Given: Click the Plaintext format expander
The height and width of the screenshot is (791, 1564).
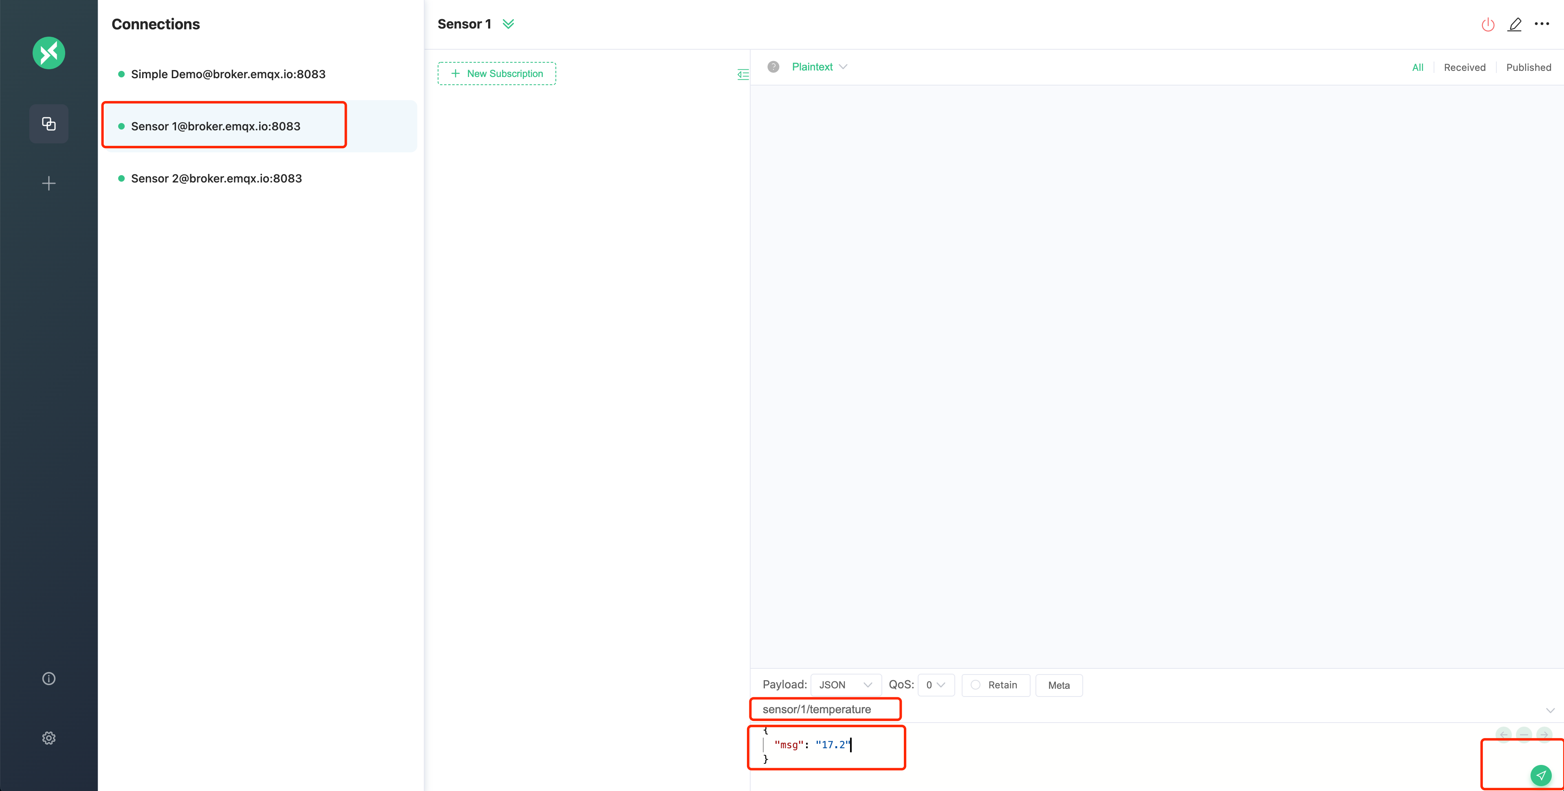Looking at the screenshot, I should [x=817, y=66].
